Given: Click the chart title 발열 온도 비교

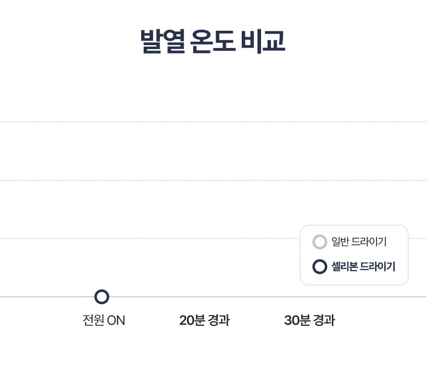Looking at the screenshot, I should [x=213, y=41].
